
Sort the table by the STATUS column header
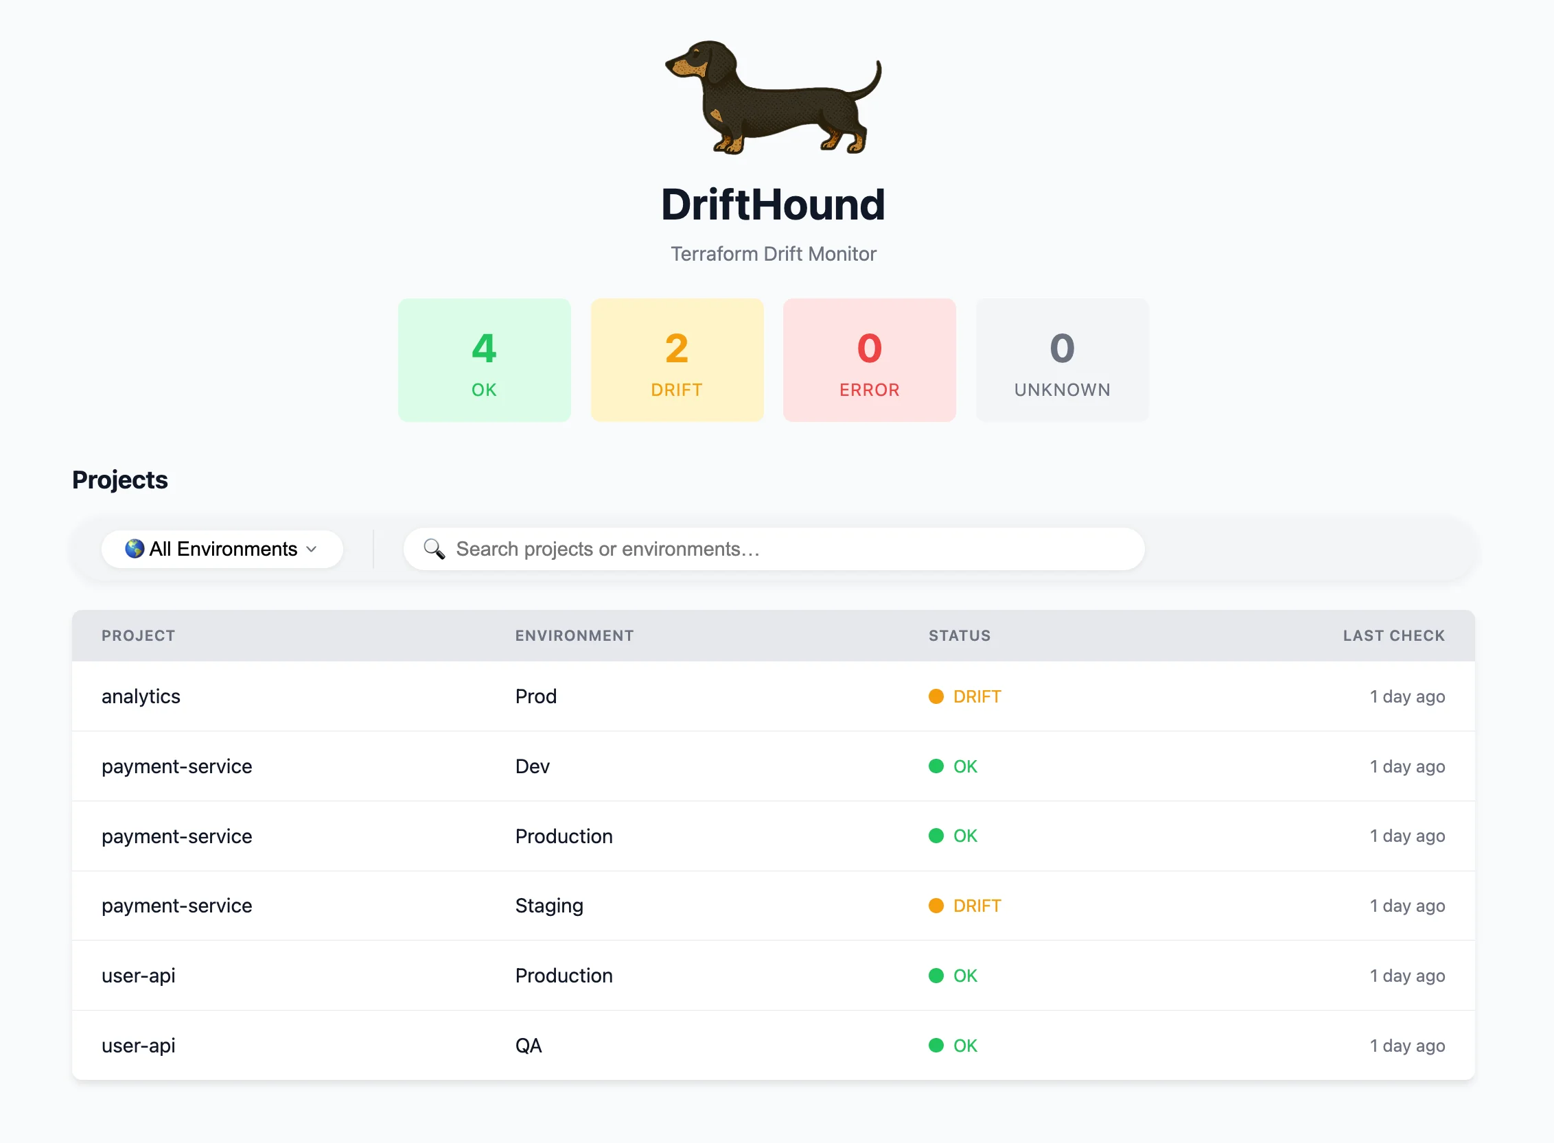(x=960, y=635)
